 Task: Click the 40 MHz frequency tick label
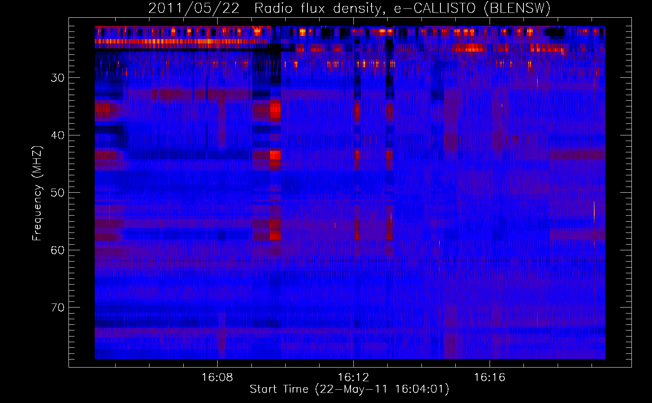tap(58, 135)
